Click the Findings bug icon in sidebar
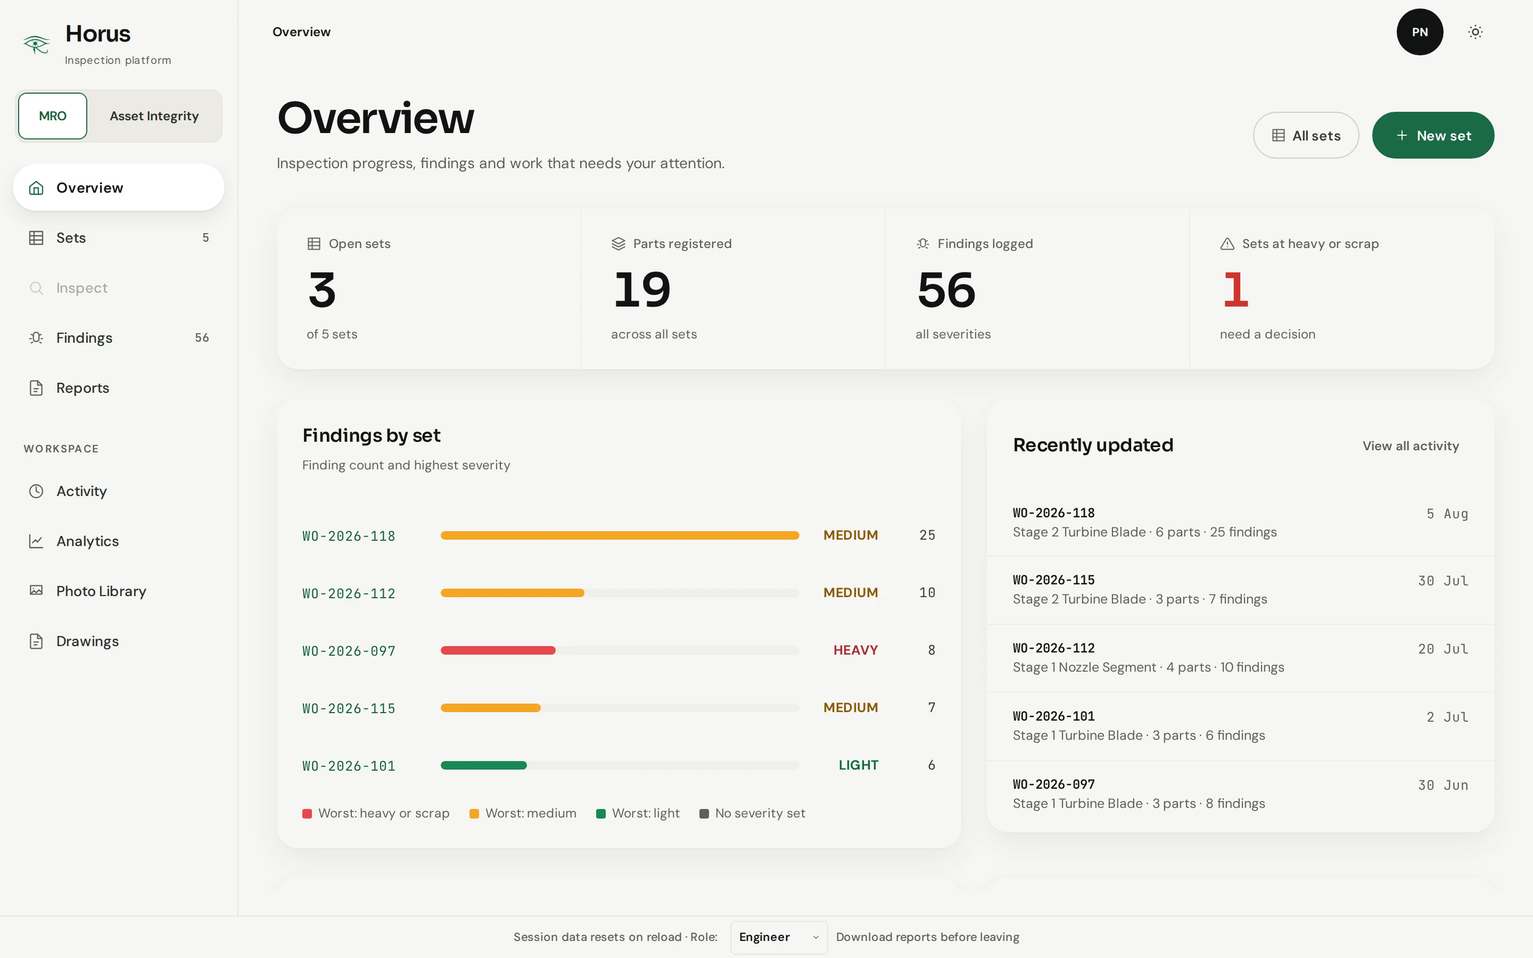The height and width of the screenshot is (958, 1533). click(36, 338)
